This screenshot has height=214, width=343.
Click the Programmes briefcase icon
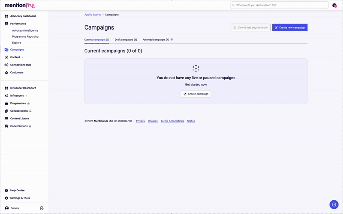[x=6, y=104]
